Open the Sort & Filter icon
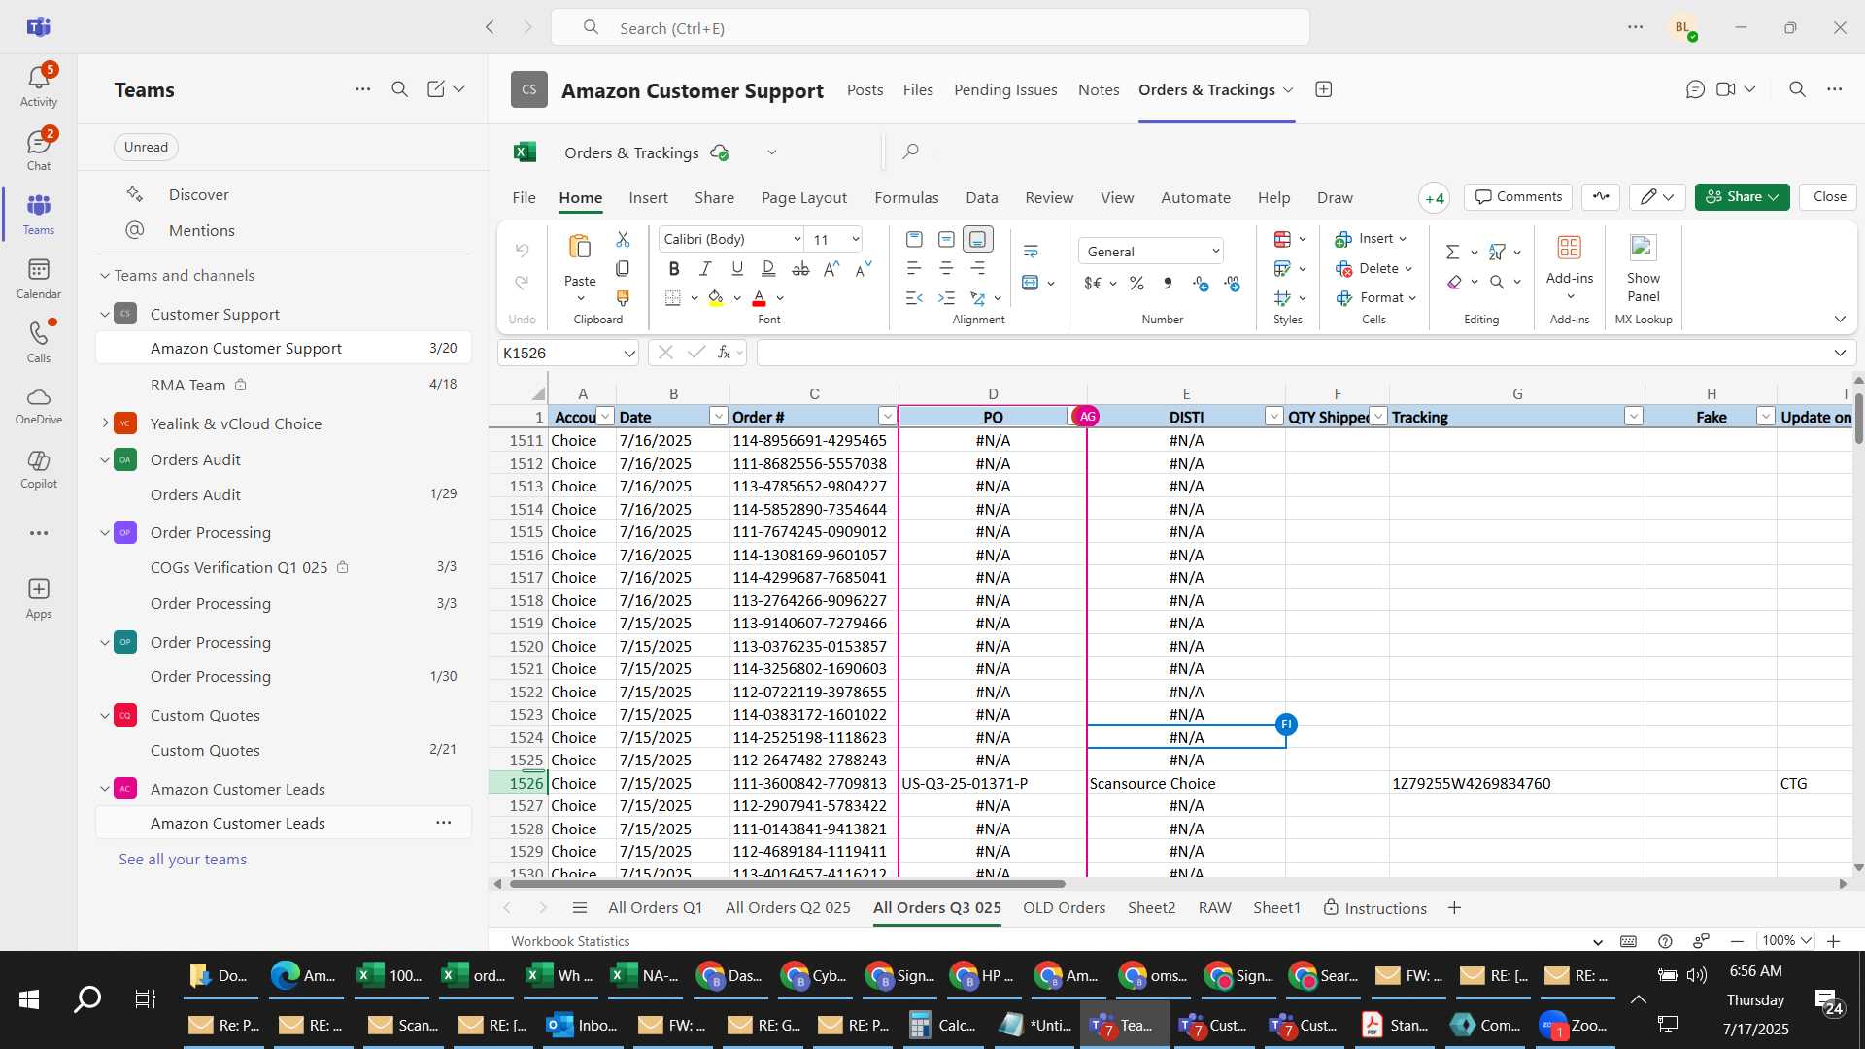1865x1049 pixels. tap(1497, 252)
